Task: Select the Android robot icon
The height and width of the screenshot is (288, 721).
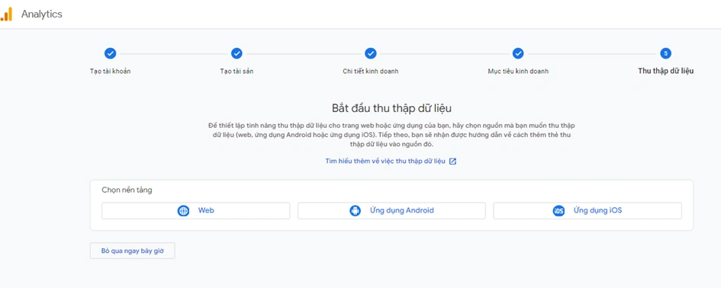Action: [355, 211]
